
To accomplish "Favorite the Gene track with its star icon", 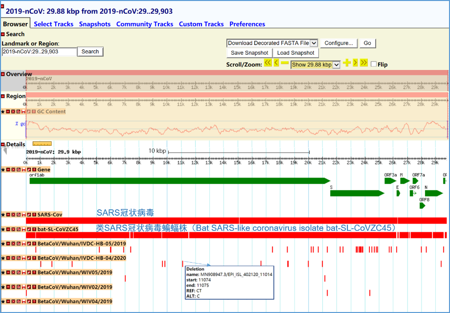I will pos(3,169).
